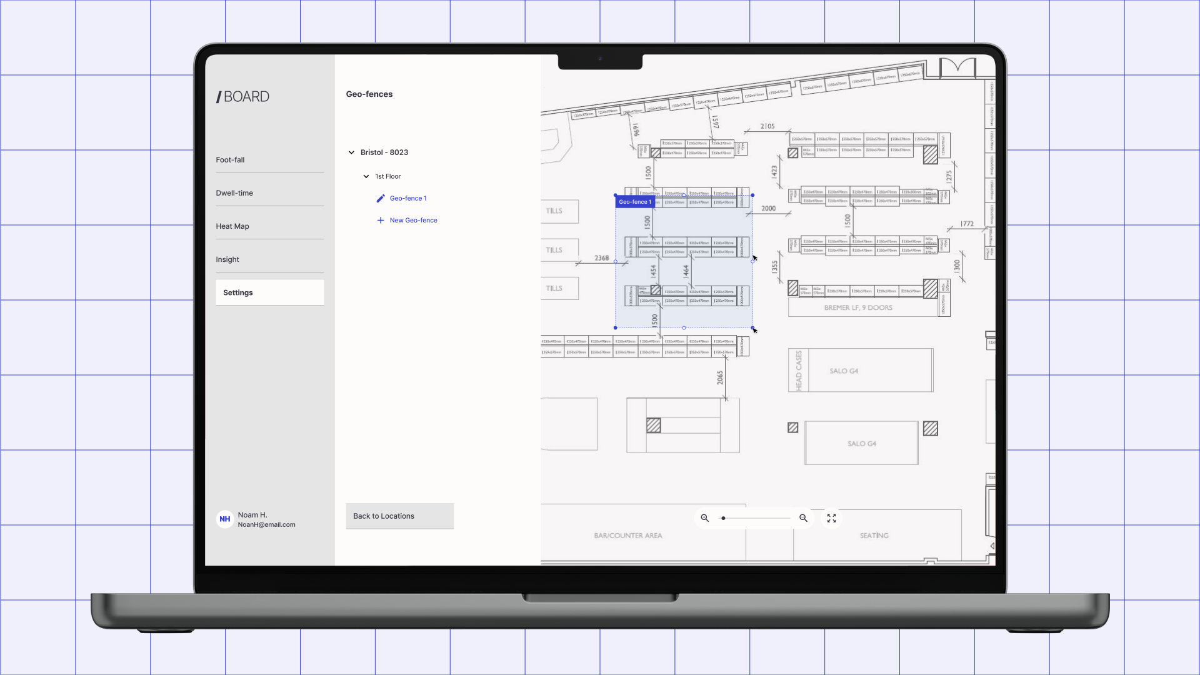Click the 2065 dimension on floor plan
This screenshot has height=675, width=1200.
pos(720,377)
